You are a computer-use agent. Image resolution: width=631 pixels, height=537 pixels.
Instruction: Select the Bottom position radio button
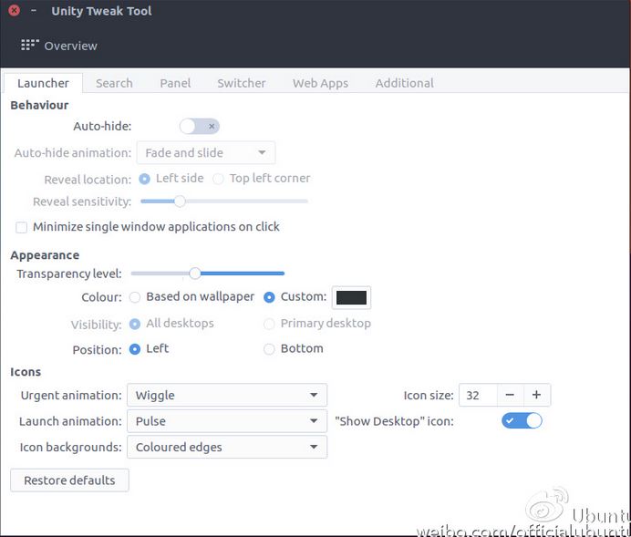pyautogui.click(x=269, y=349)
